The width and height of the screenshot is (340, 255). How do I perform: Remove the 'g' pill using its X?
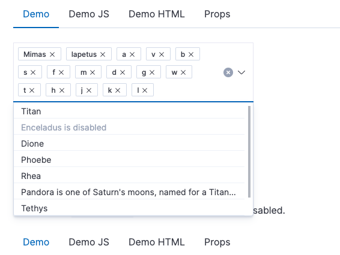(152, 72)
